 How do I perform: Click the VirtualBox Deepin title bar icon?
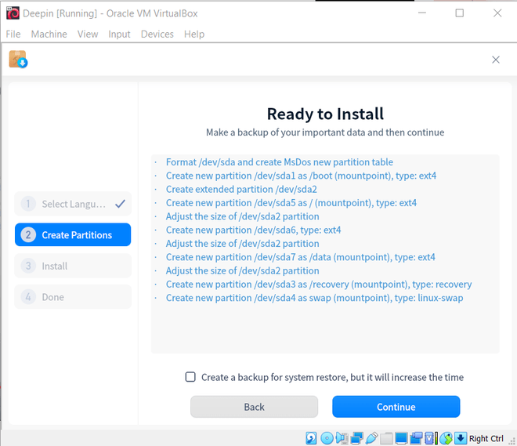point(13,13)
